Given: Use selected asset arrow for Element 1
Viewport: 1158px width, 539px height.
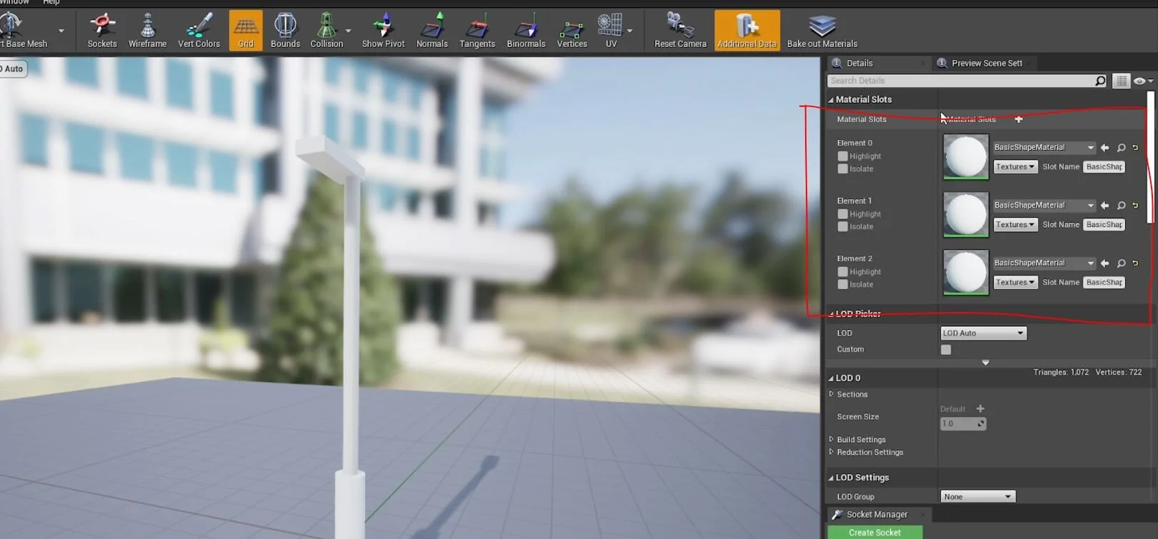Looking at the screenshot, I should (x=1105, y=205).
